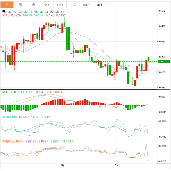Screen dimensions: 171x171
Task: Open the 4时 timeframe tab
Action: tap(100, 5)
